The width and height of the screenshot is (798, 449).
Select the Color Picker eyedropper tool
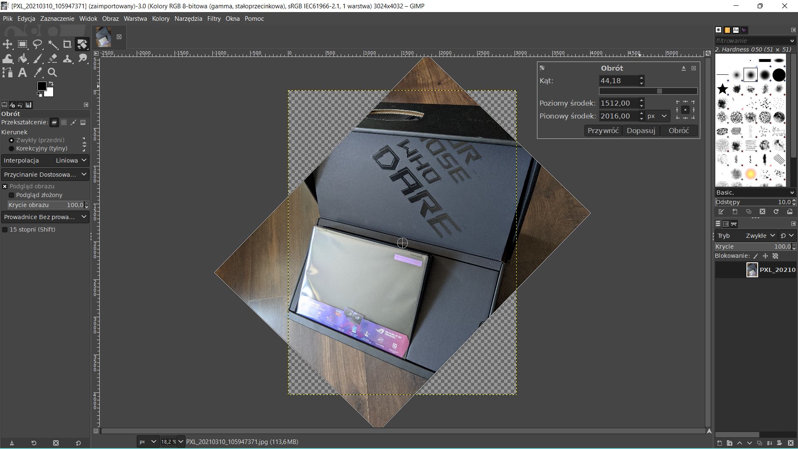38,73
